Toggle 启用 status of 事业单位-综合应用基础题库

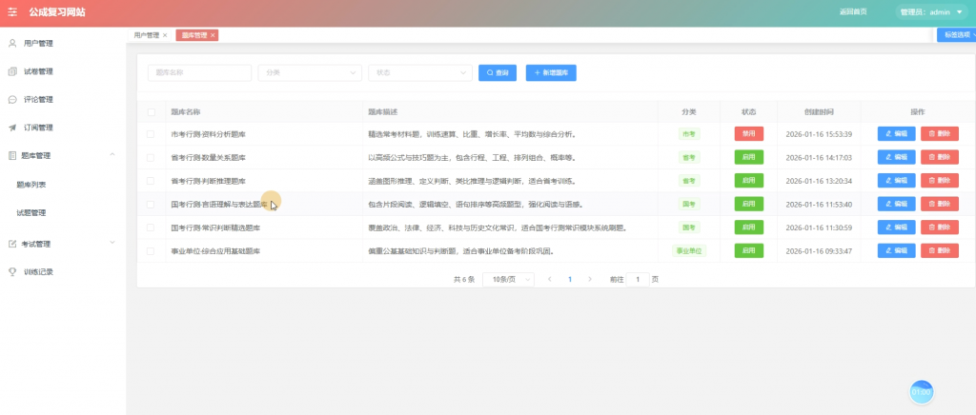(x=749, y=251)
